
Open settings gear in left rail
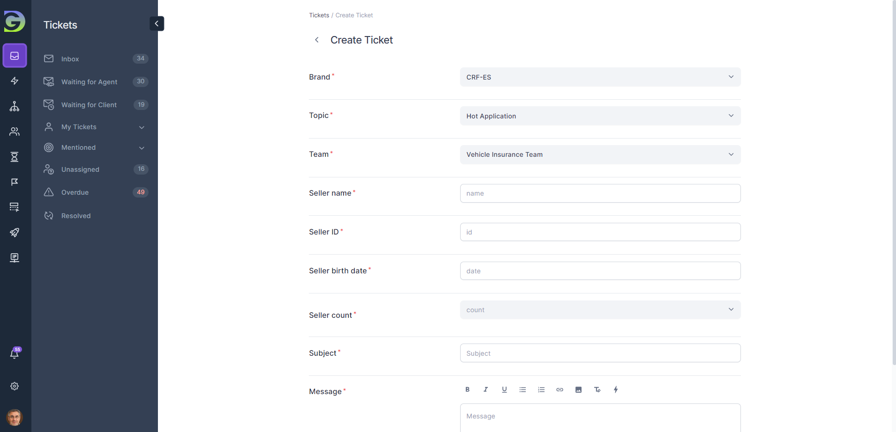click(x=15, y=386)
